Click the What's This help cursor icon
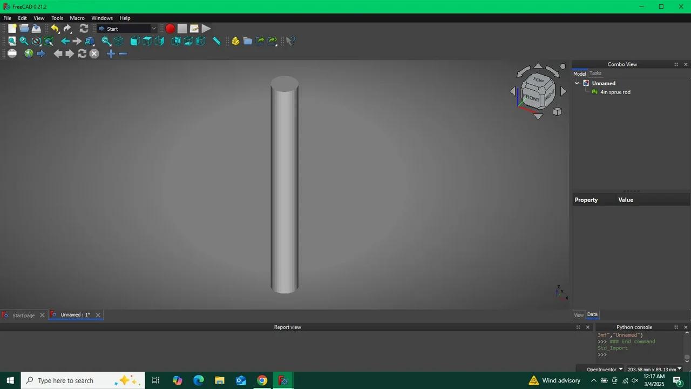The width and height of the screenshot is (691, 389). coord(290,41)
